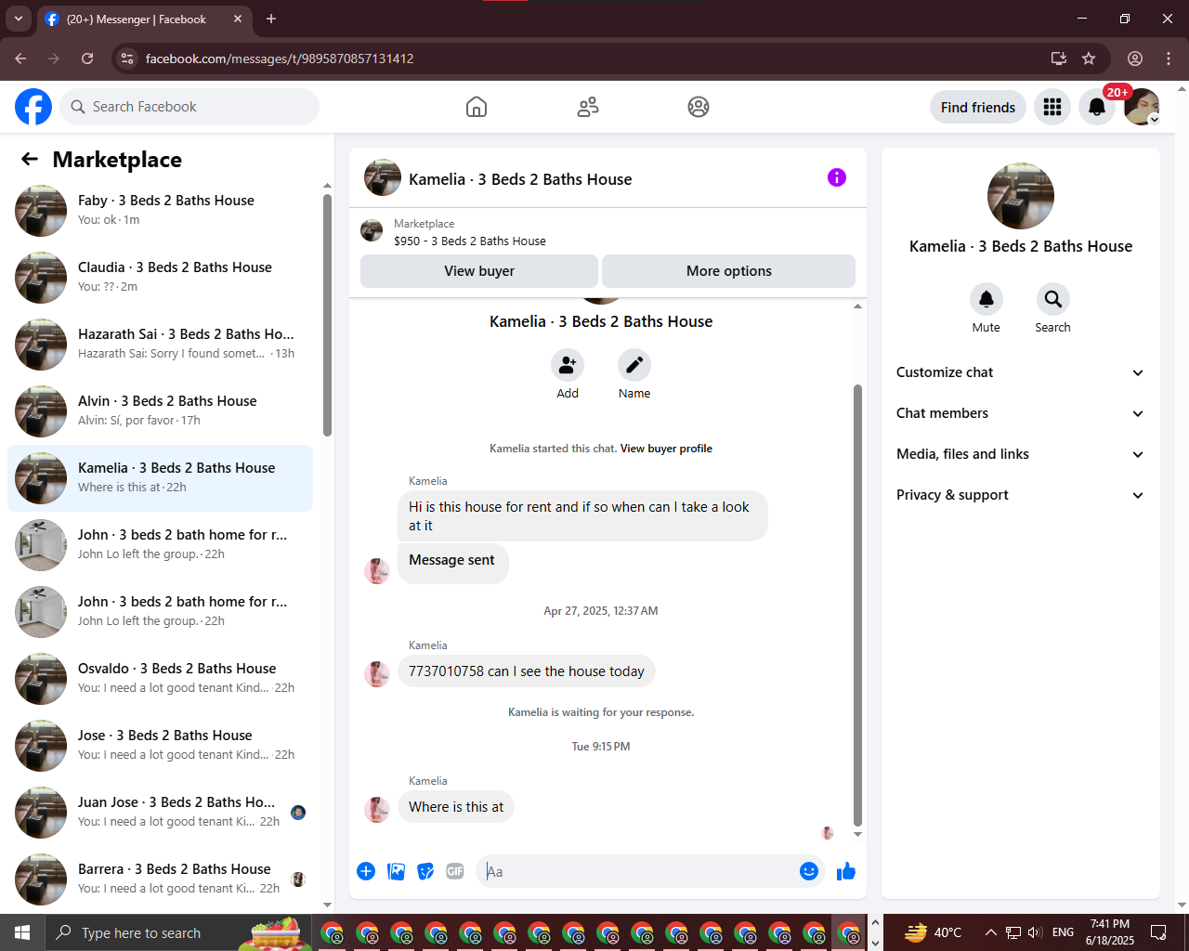Go back with browser back arrow
This screenshot has width=1189, height=951.
pyautogui.click(x=20, y=59)
